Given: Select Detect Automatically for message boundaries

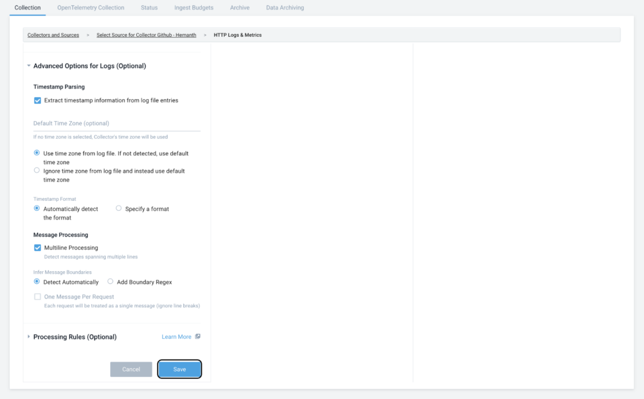Looking at the screenshot, I should (x=37, y=282).
